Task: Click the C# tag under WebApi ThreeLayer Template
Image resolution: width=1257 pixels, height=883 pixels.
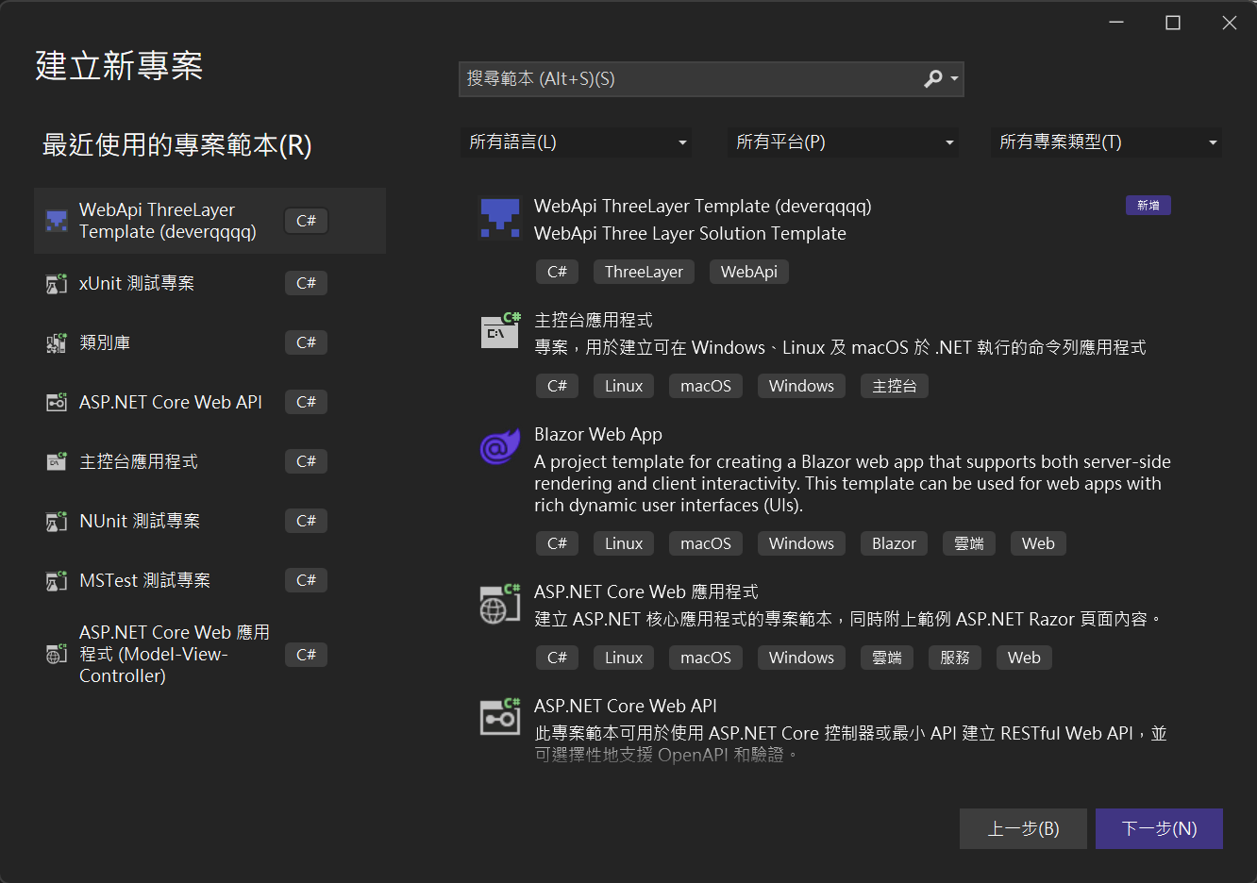Action: pos(557,272)
